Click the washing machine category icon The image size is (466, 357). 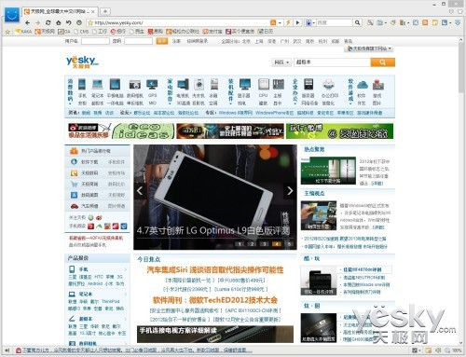coord(199,84)
